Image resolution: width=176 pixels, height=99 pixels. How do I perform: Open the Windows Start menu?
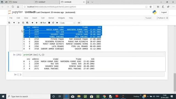click(x=3, y=97)
